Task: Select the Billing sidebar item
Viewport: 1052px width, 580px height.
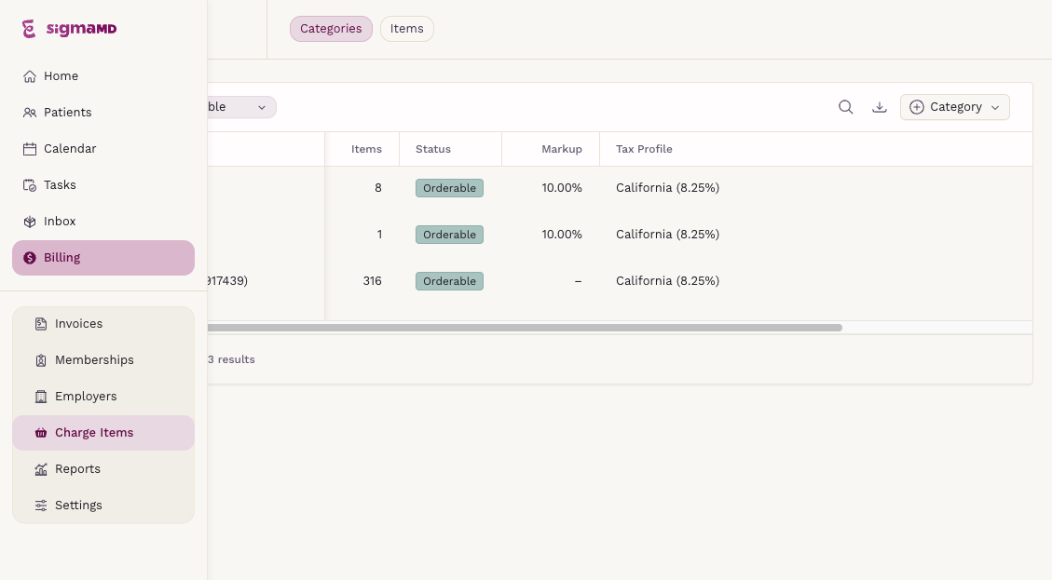Action: click(103, 258)
